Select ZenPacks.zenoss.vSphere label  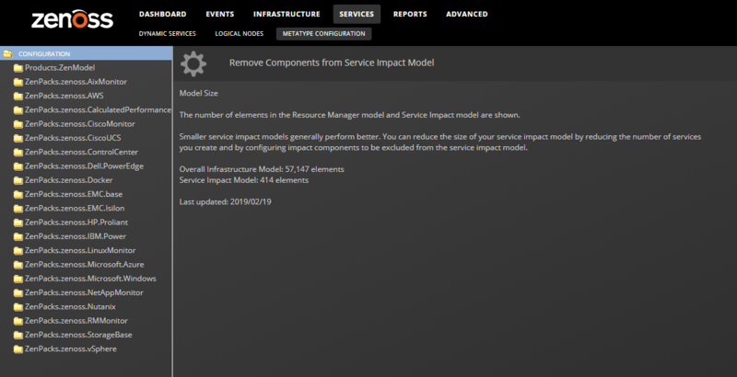[x=71, y=348]
